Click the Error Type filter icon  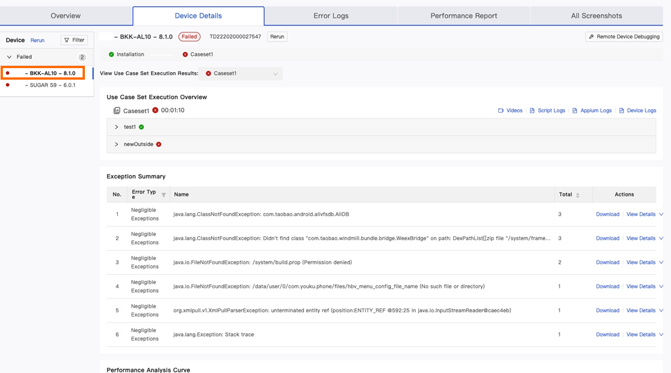[x=163, y=195]
